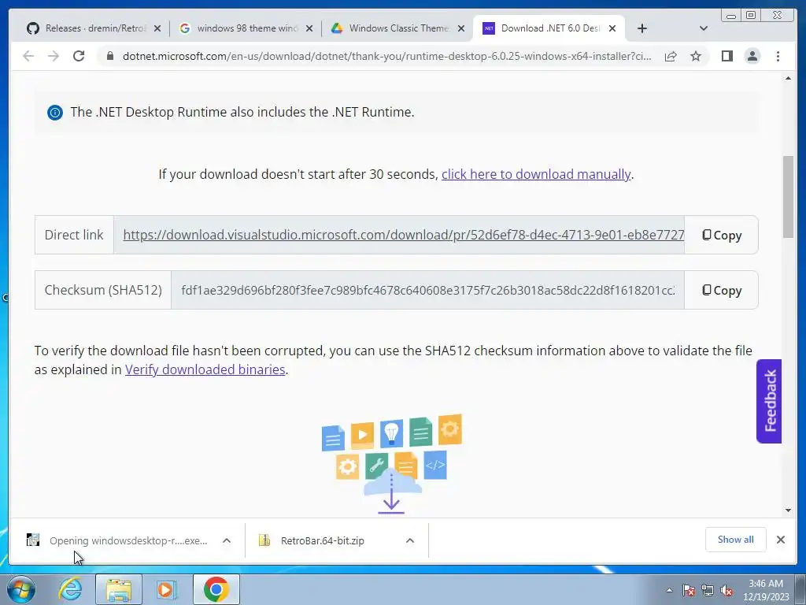Click the Chrome taskbar icon

216,589
